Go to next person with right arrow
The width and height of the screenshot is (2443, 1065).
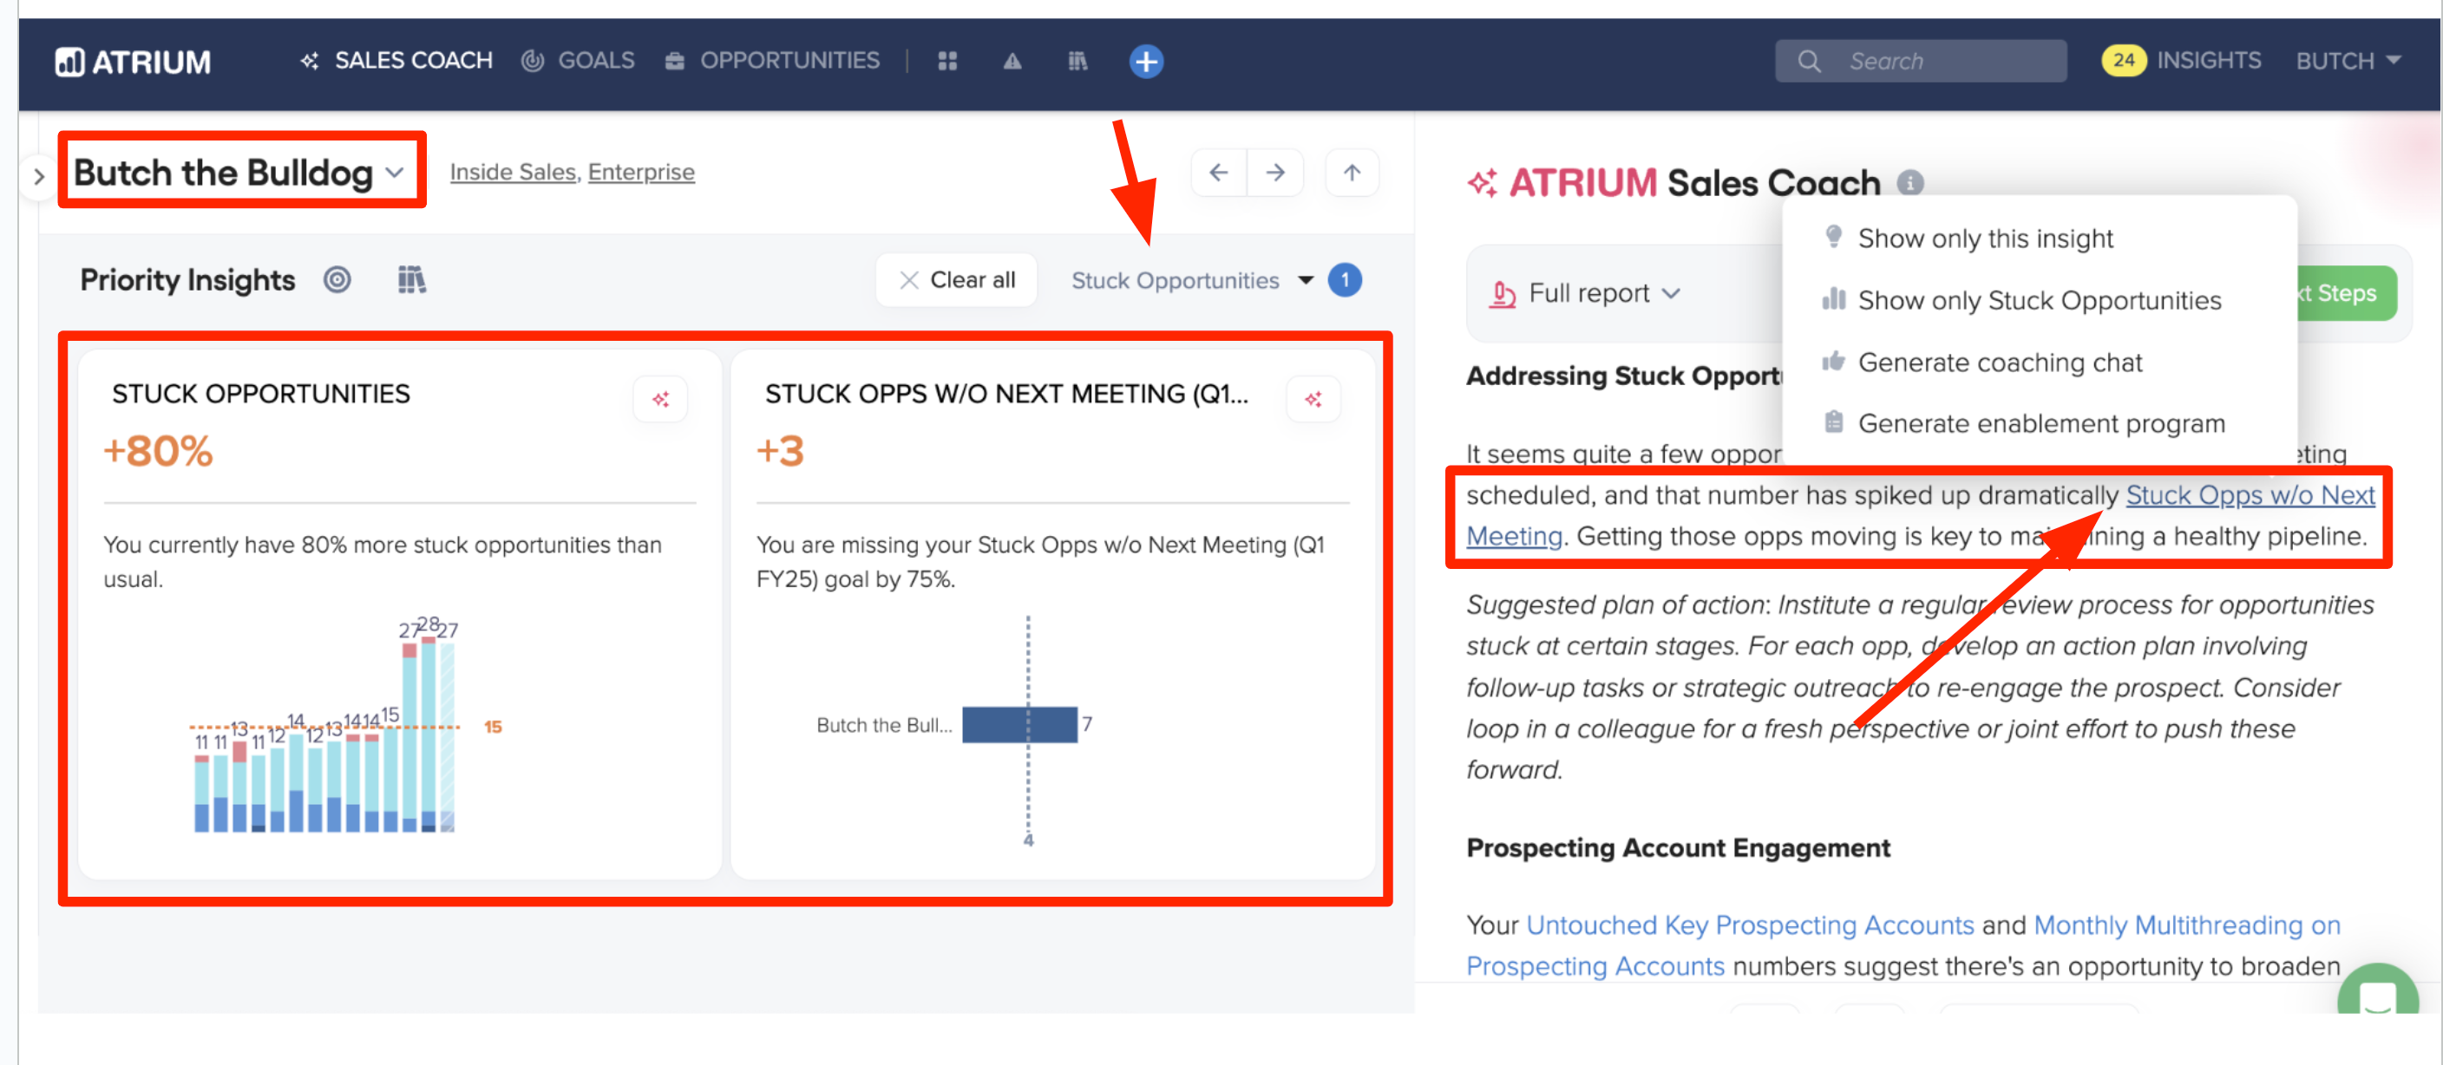click(1274, 173)
